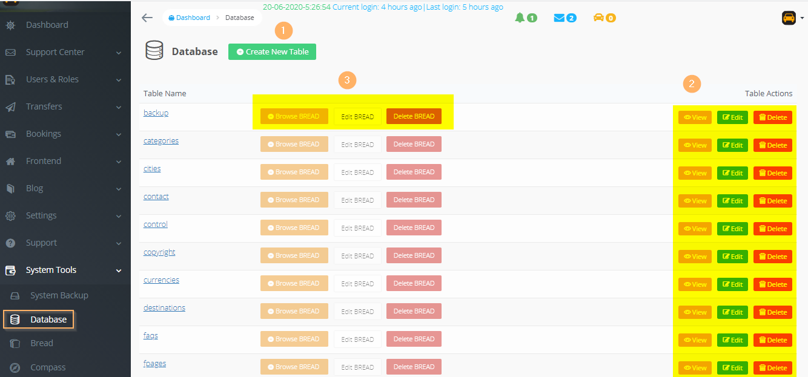Screen dimensions: 808x377
Task: Click the notification bell icon
Action: pos(520,18)
